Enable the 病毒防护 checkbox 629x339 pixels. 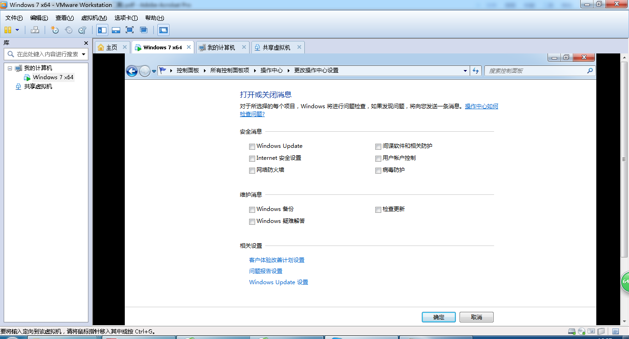378,170
